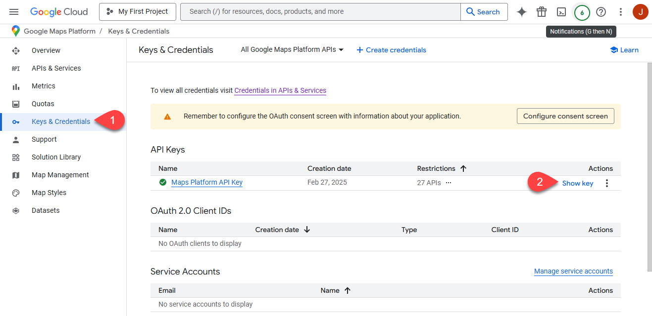The width and height of the screenshot is (652, 316).
Task: Sort service accounts by Name arrow
Action: [348, 290]
